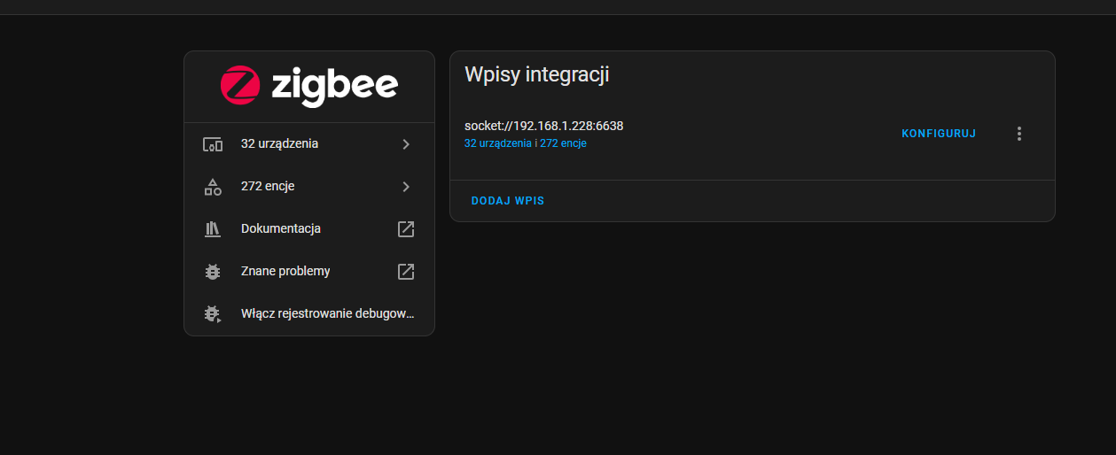Follow the blue 32 urządzenia link under socket address

click(498, 143)
